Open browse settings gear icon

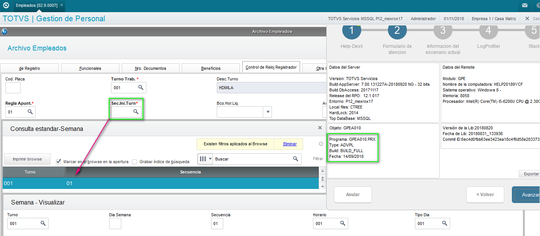tap(321, 144)
